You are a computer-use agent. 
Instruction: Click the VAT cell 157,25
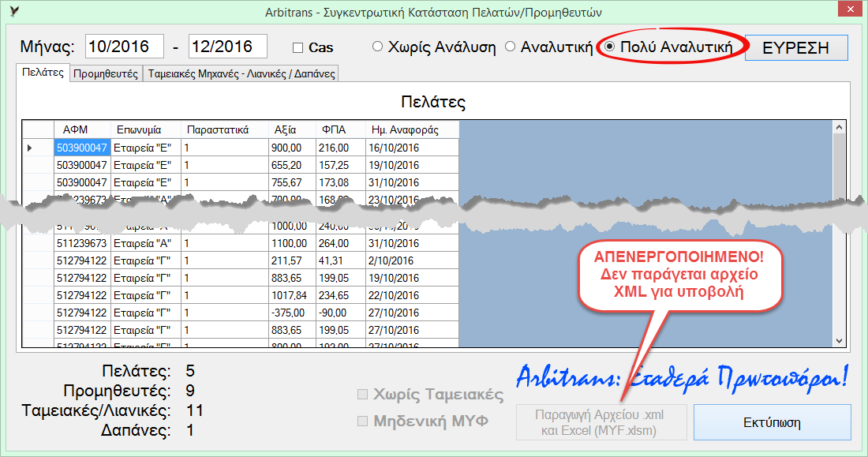tap(341, 165)
